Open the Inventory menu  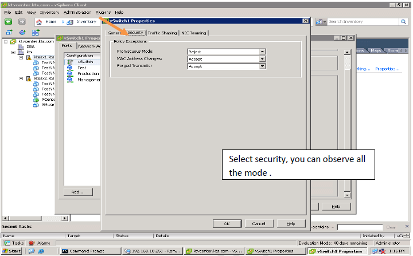point(49,13)
